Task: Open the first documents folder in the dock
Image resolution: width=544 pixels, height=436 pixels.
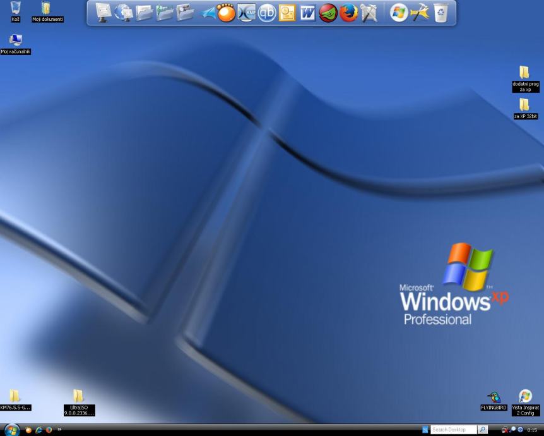Action: 144,13
